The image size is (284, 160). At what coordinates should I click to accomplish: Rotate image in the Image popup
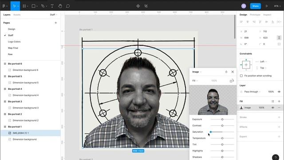point(232,80)
